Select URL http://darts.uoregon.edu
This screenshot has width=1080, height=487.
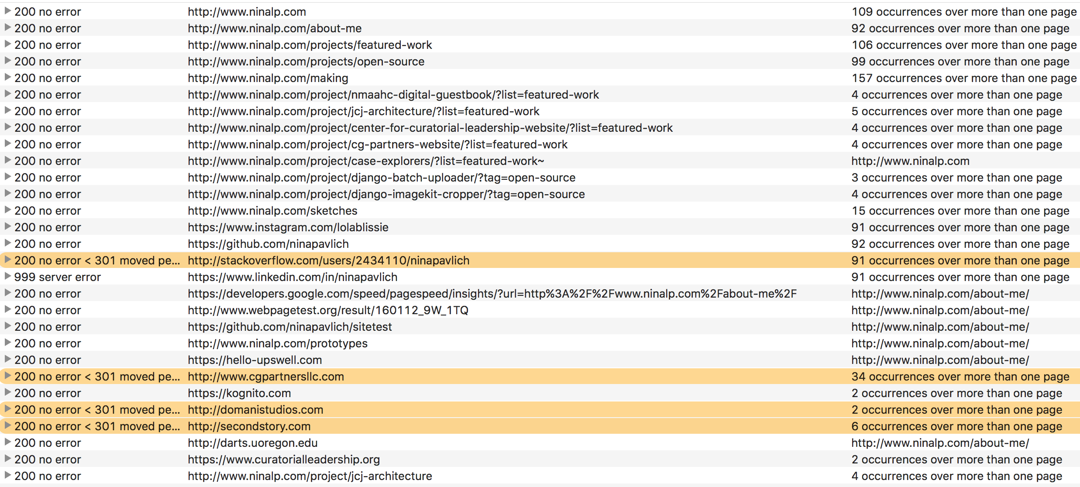253,443
